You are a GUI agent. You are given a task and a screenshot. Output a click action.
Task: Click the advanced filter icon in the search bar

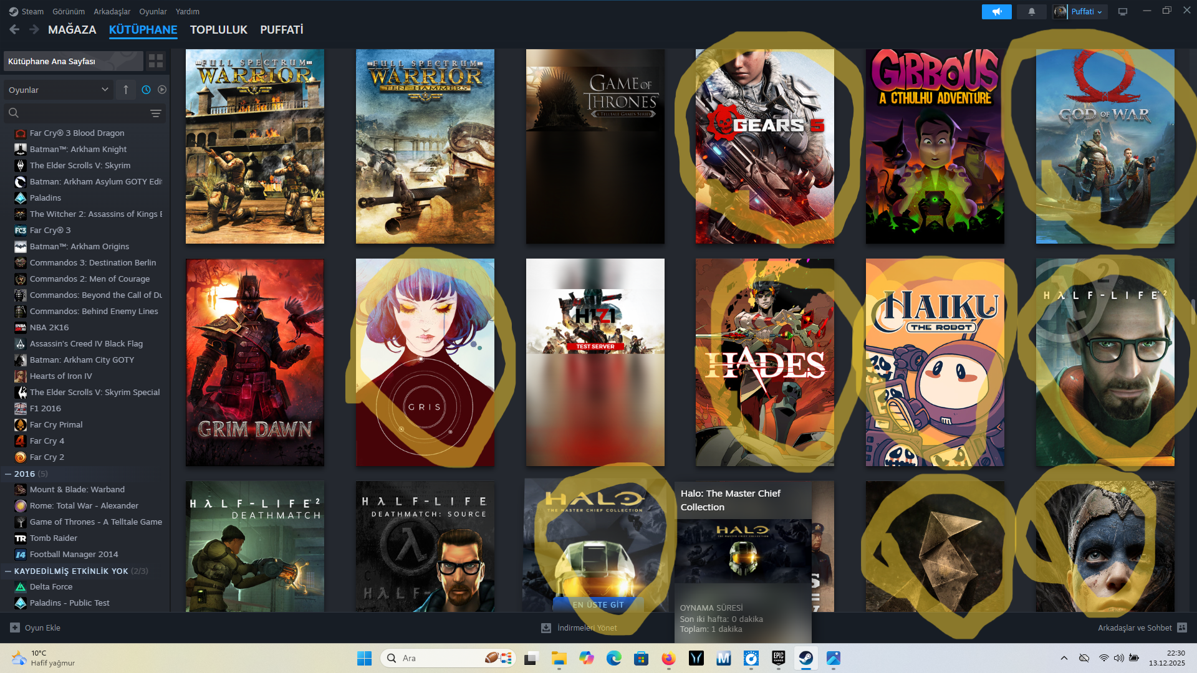156,113
